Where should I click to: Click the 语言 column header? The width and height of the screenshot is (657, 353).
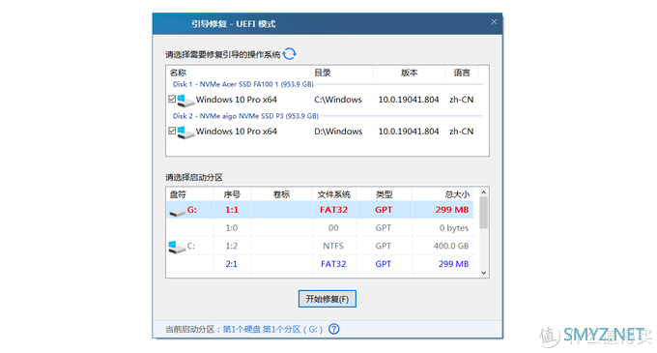[462, 73]
